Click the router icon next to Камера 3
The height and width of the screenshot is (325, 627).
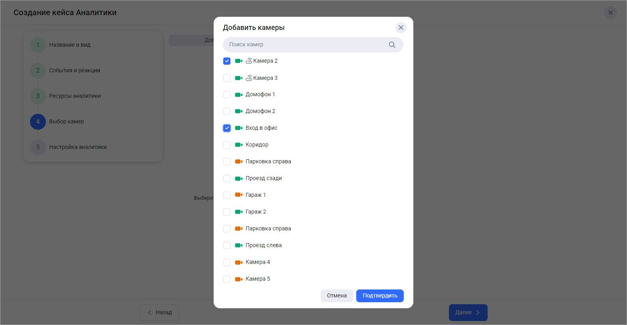click(x=249, y=78)
